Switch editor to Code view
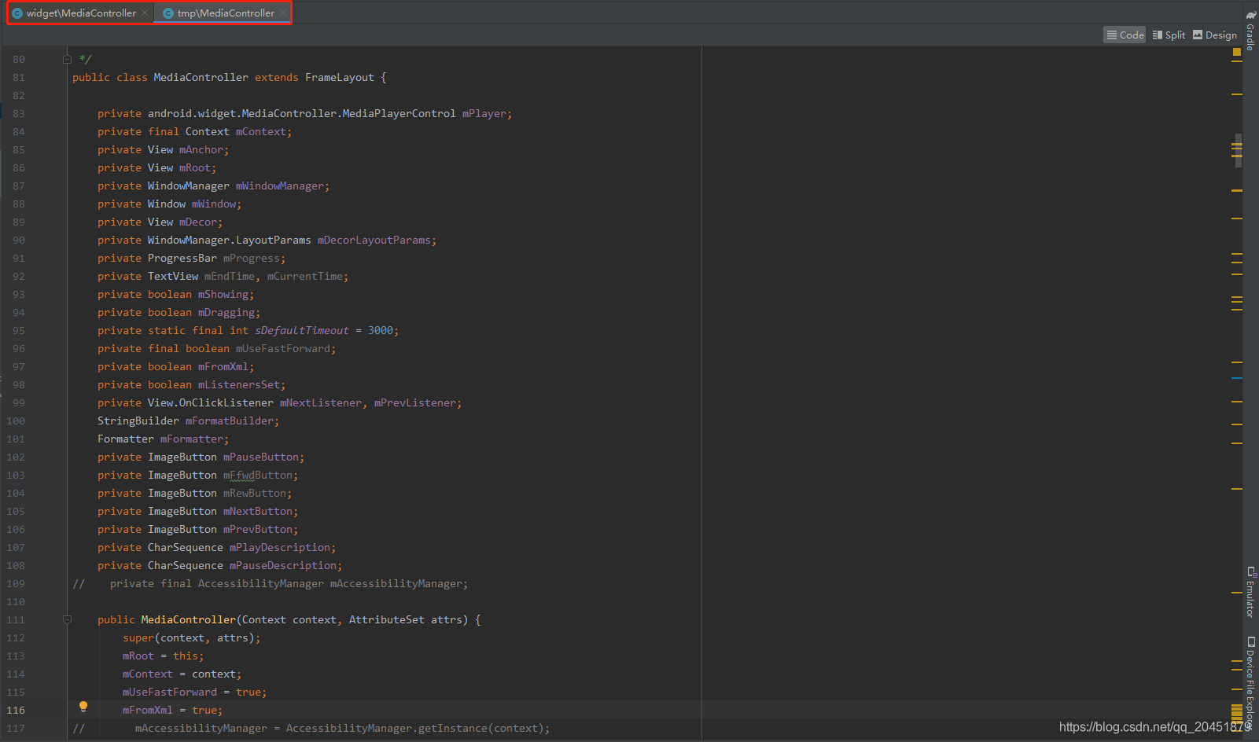The image size is (1259, 742). (1125, 35)
